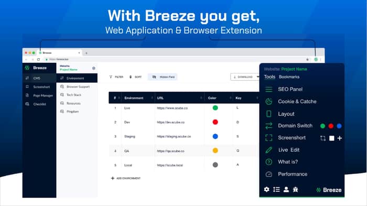The width and height of the screenshot is (367, 206).
Task: Click the Dev row's red color dot
Action: click(x=215, y=122)
